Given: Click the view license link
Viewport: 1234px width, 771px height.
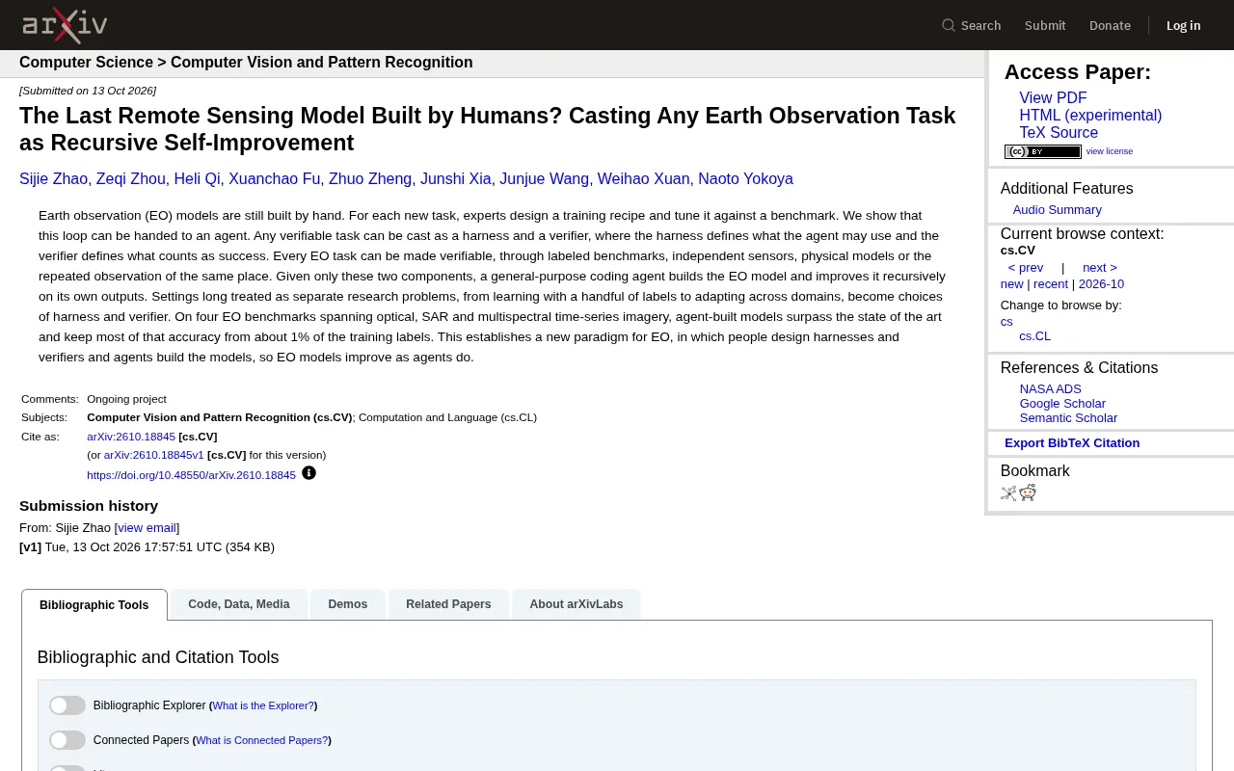Looking at the screenshot, I should (1110, 151).
